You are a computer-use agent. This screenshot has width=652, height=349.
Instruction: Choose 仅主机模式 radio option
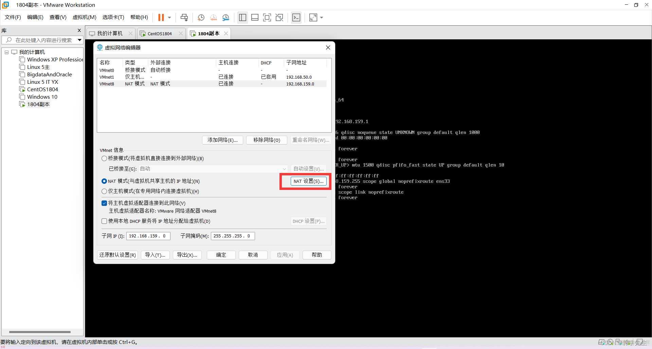[x=104, y=191]
